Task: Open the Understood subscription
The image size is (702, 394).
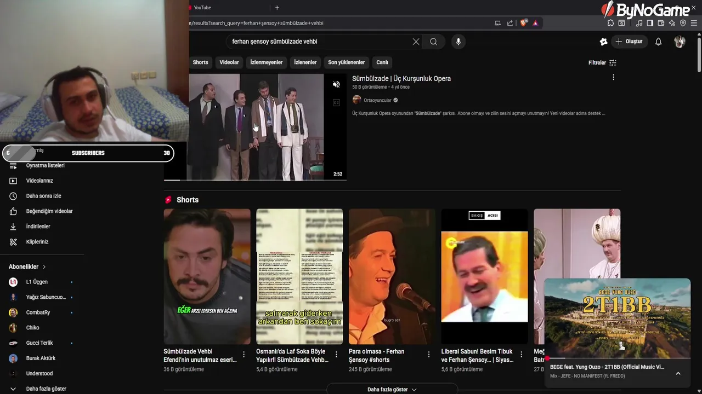Action: point(39,374)
